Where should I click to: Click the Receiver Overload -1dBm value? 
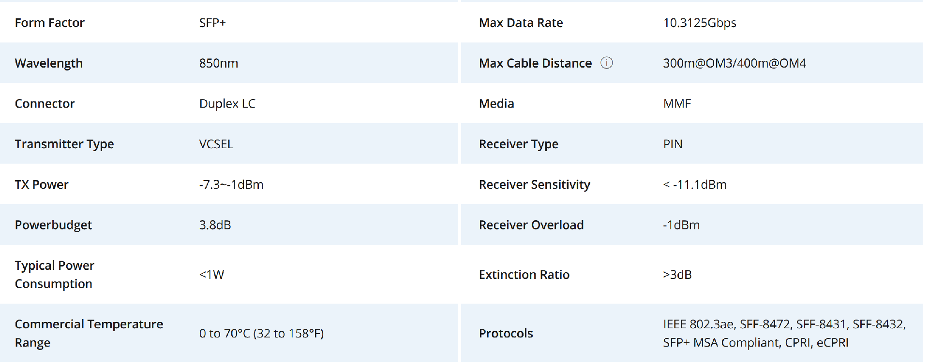[681, 225]
